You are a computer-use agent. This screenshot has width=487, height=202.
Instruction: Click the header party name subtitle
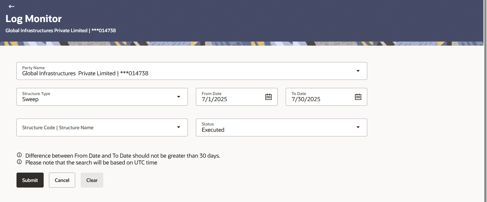tap(61, 30)
